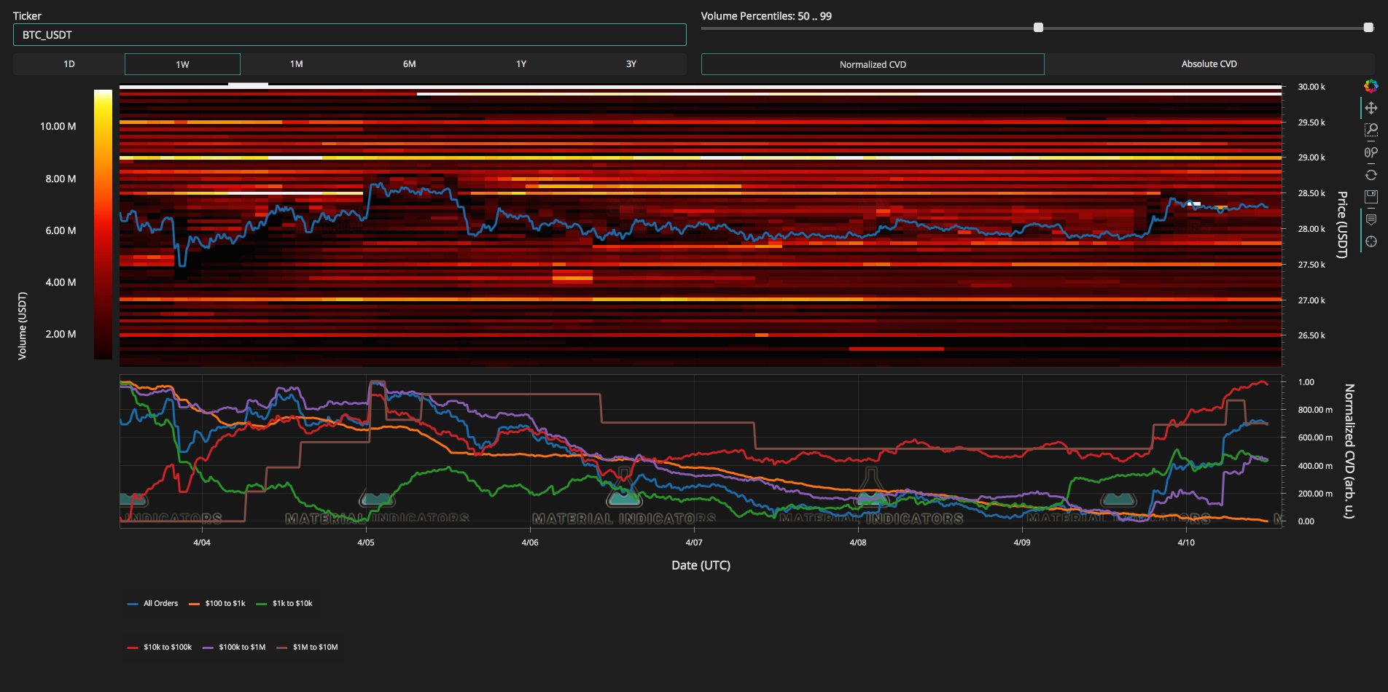Reset the chart axes with the refresh icon
Screen dimensions: 1388x692
click(1371, 174)
